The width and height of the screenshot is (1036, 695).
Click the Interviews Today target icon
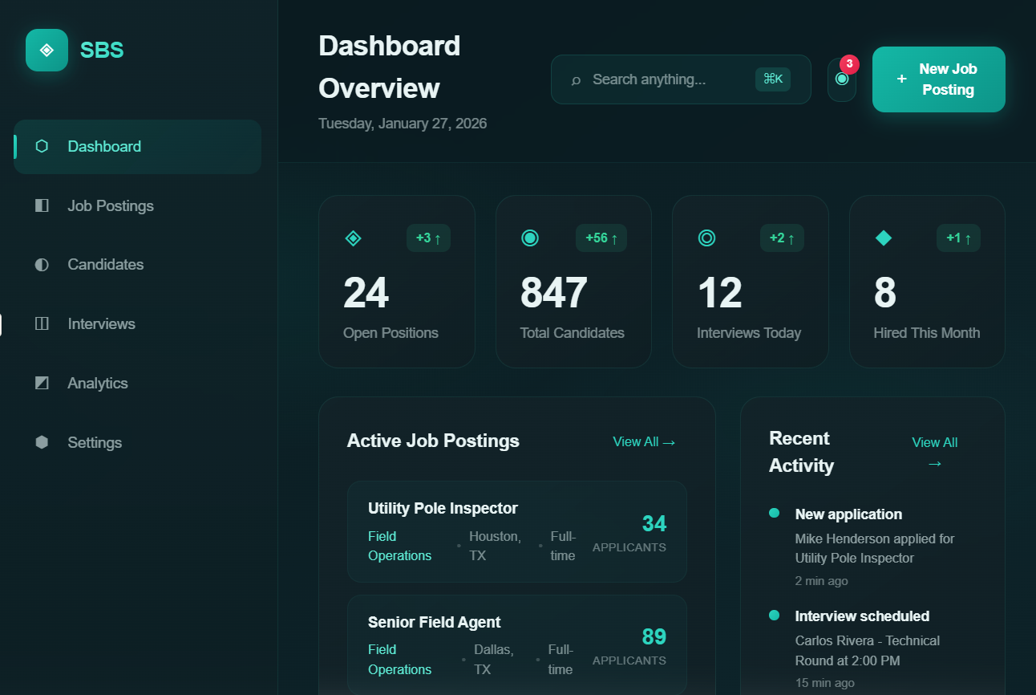(706, 238)
